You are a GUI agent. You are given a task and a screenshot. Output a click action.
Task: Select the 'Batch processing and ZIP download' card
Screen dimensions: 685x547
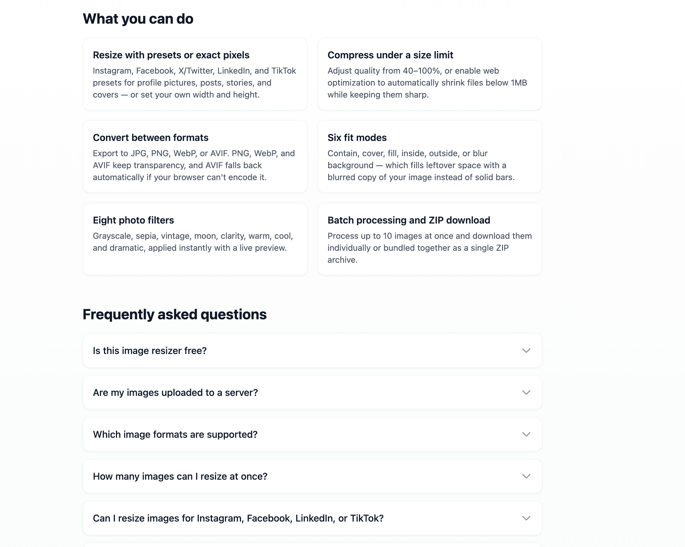pyautogui.click(x=430, y=239)
